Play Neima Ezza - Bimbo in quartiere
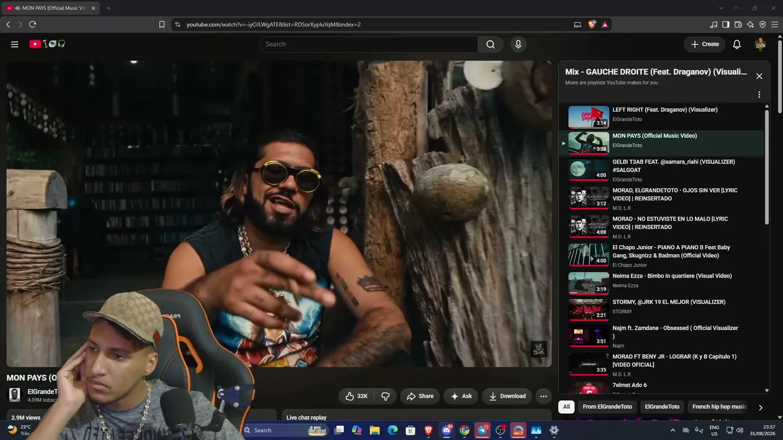Image resolution: width=783 pixels, height=440 pixels. 662,282
